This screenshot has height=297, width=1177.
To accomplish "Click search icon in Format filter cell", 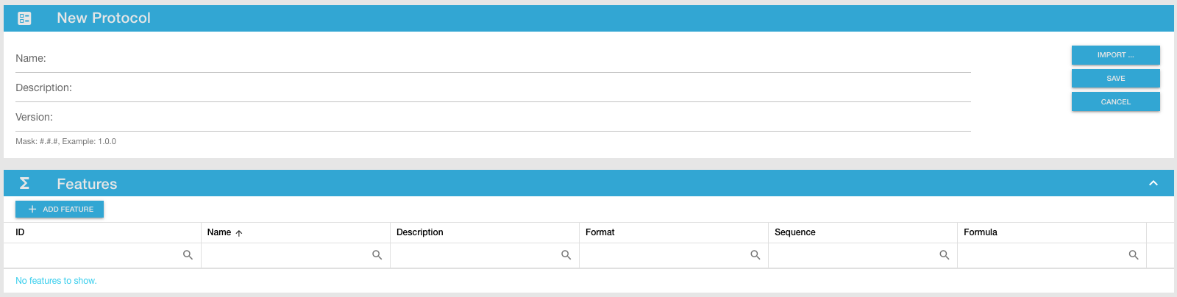I will [755, 255].
